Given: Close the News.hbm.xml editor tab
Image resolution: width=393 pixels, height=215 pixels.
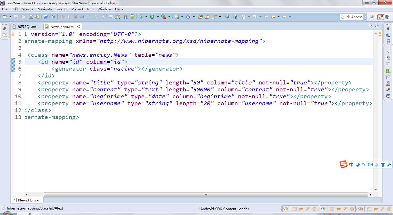Looking at the screenshot, I should [x=78, y=27].
